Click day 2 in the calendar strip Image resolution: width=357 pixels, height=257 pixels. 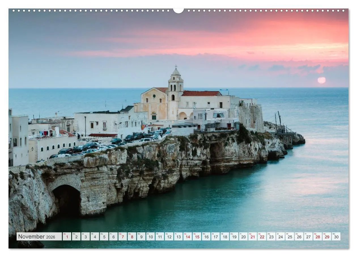(76, 237)
